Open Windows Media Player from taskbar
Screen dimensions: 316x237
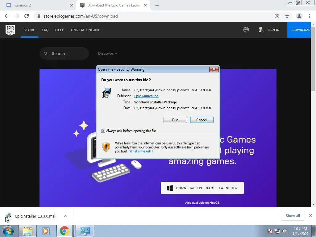[46, 231]
